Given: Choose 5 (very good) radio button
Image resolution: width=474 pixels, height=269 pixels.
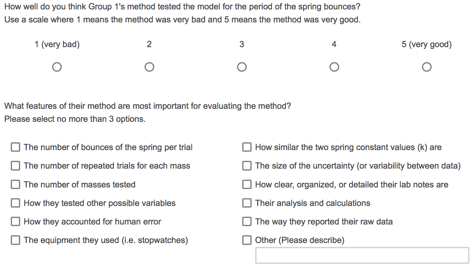Looking at the screenshot, I should (x=427, y=67).
